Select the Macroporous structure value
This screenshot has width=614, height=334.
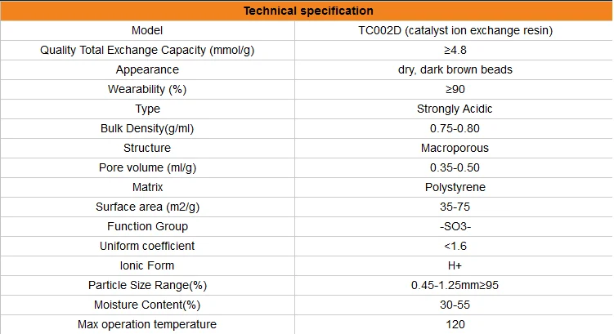pos(455,148)
